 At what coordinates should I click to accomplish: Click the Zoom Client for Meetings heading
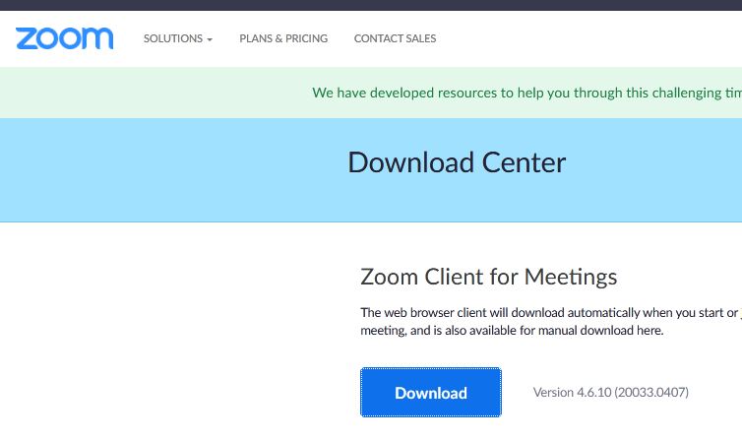point(489,276)
